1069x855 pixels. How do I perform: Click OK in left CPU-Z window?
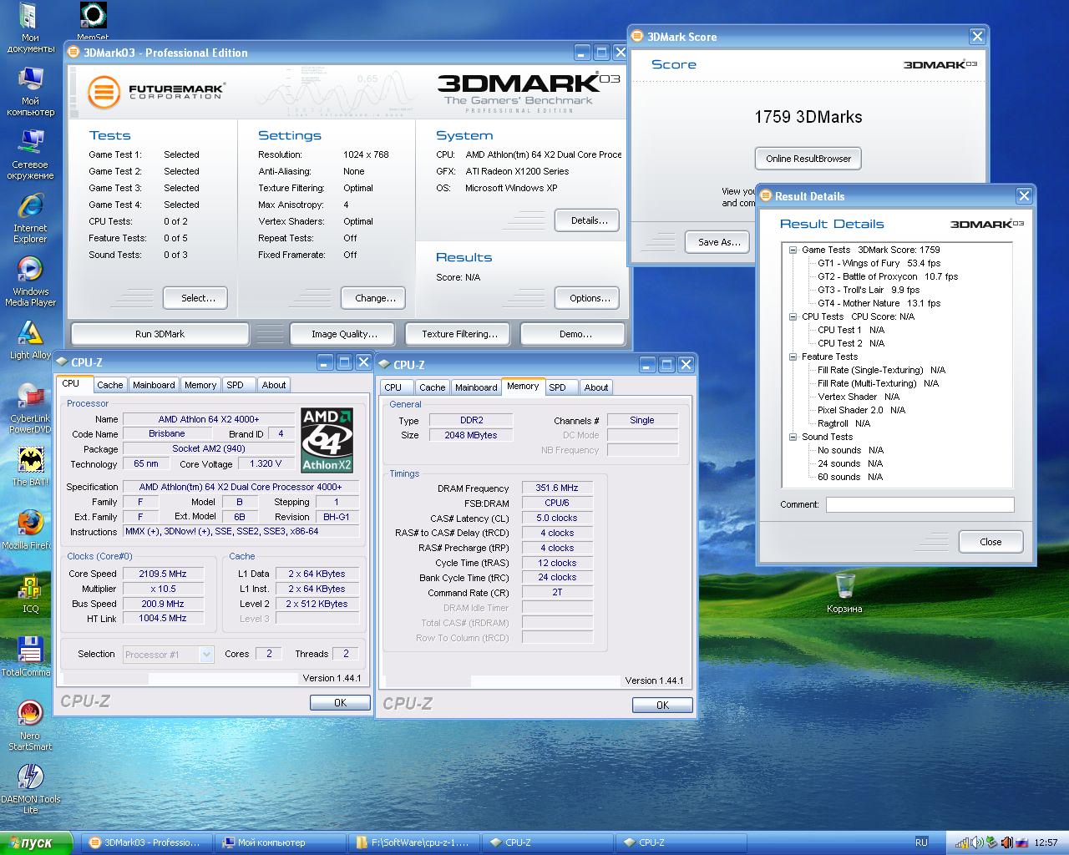click(340, 703)
